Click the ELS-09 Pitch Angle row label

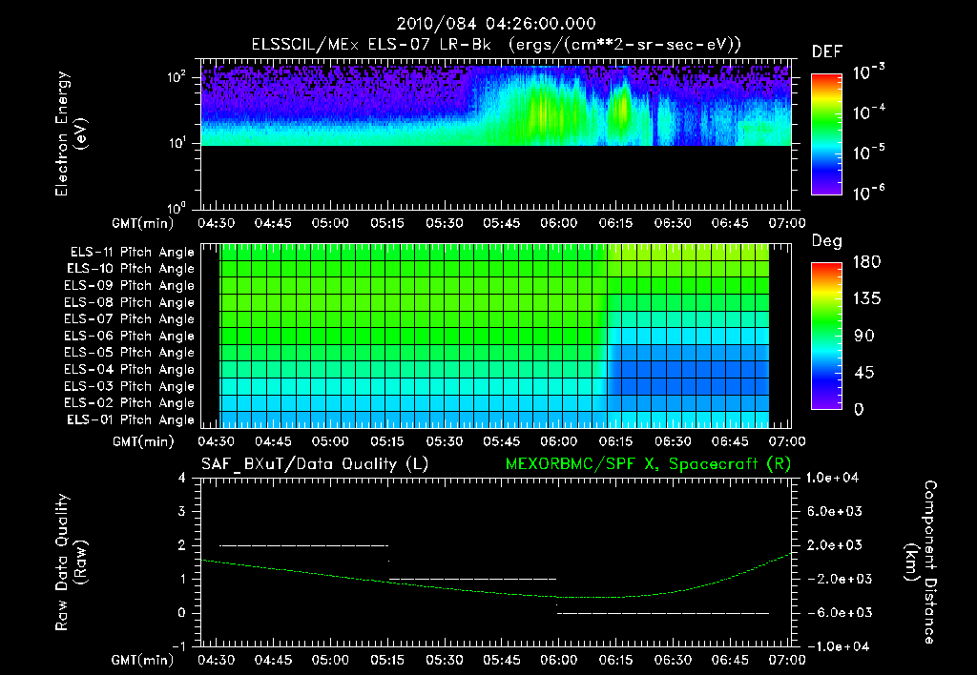click(130, 286)
